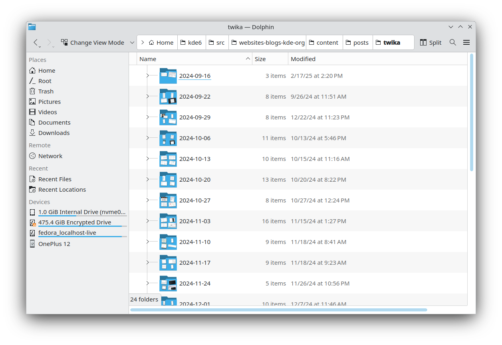This screenshot has width=502, height=345.
Task: Click the vertical scrollbar handle
Action: (x=471, y=112)
